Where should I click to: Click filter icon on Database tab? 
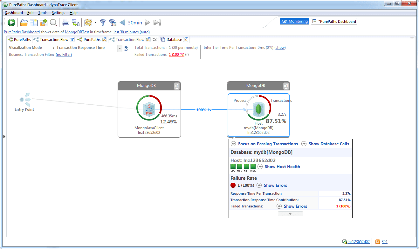click(186, 40)
